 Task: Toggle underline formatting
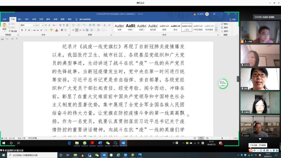point(29,30)
